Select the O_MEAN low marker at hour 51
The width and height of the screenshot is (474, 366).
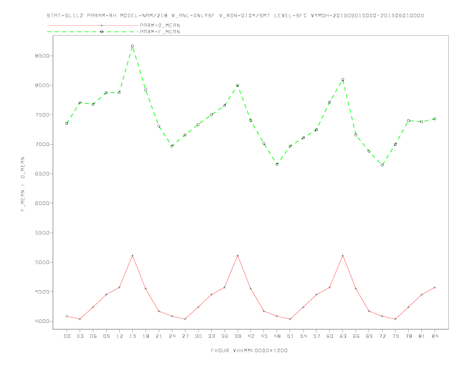(290, 319)
